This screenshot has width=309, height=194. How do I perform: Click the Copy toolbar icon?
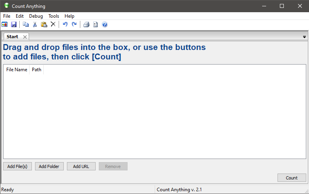[x=26, y=24]
